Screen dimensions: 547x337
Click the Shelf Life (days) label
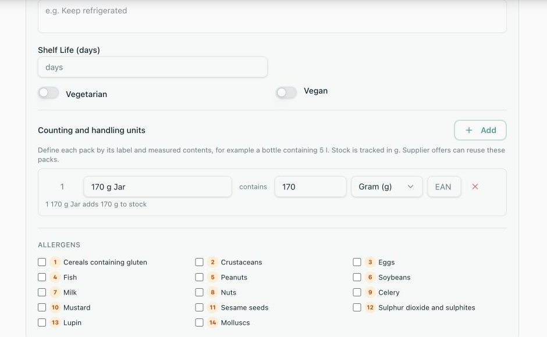click(69, 50)
